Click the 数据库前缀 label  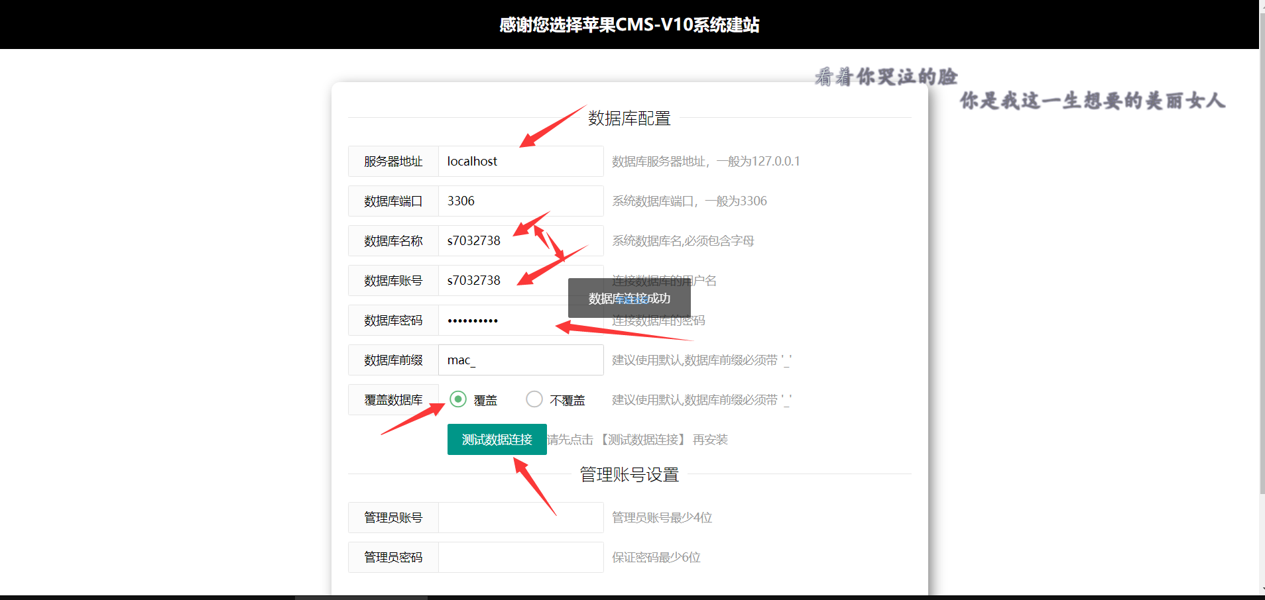[393, 360]
